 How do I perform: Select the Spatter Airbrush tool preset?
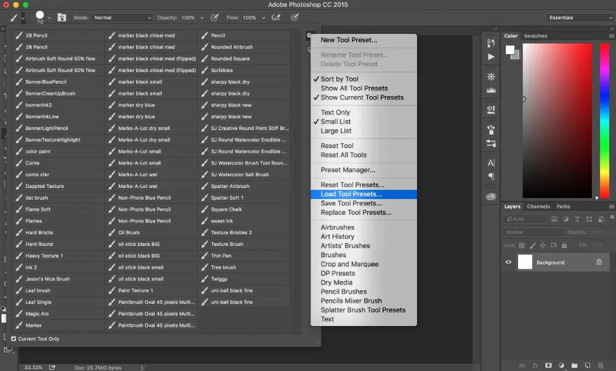point(230,186)
